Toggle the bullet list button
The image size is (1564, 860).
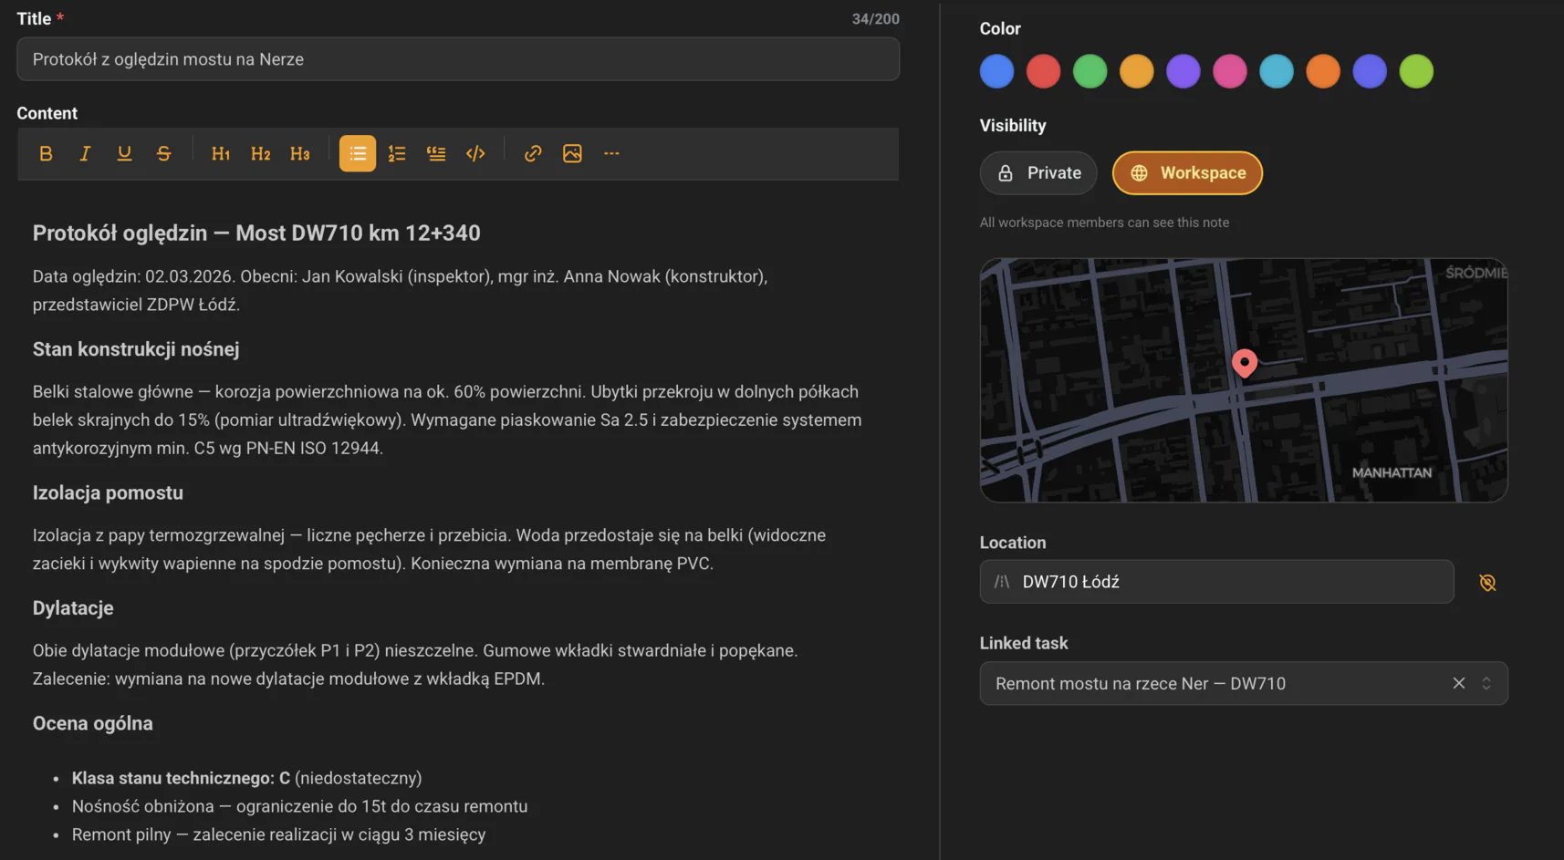click(x=358, y=153)
